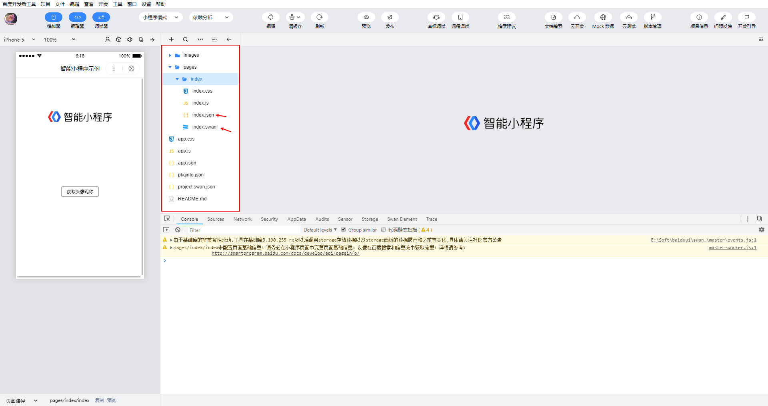Clear console with the ban icon
The width and height of the screenshot is (768, 406).
178,230
